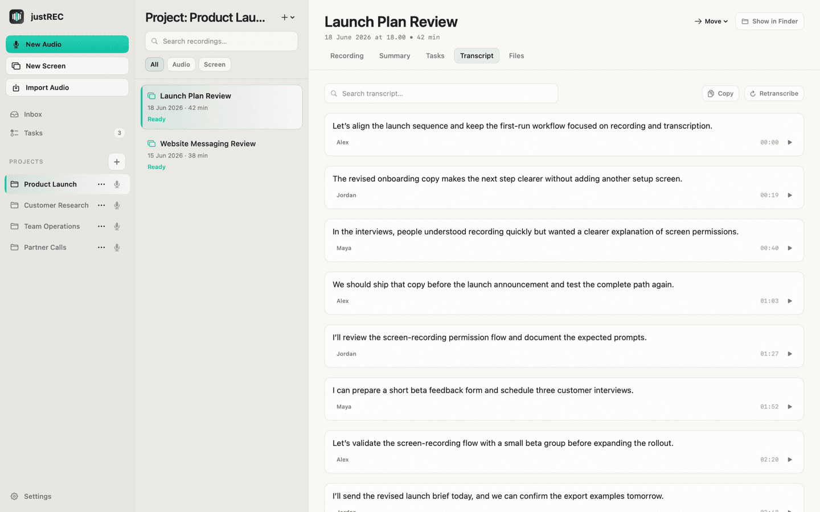The height and width of the screenshot is (512, 820).
Task: Open the Inbox
Action: tap(33, 114)
